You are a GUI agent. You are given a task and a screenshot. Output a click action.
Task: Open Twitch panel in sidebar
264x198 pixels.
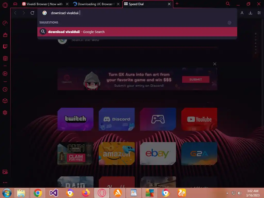5,46
